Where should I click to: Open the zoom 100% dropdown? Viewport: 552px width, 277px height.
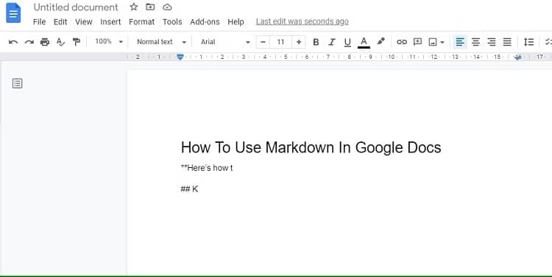(x=109, y=41)
